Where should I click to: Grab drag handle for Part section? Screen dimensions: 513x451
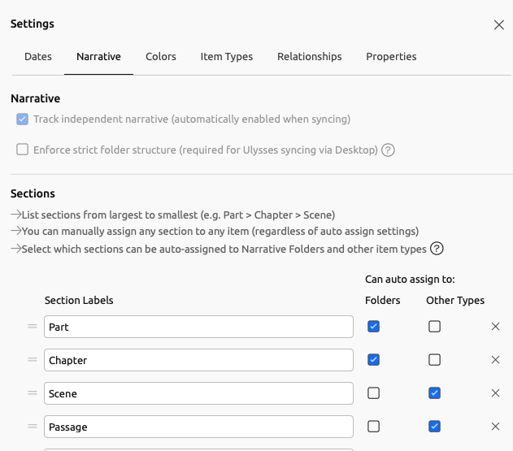tap(33, 327)
